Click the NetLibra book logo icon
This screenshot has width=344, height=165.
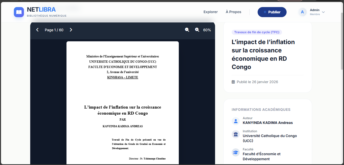[19, 12]
